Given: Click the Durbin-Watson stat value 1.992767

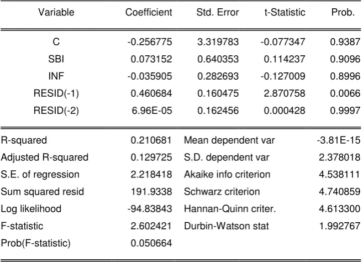Looking at the screenshot, I should [340, 226].
